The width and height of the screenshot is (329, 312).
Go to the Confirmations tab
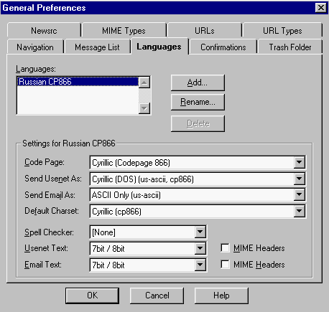223,47
